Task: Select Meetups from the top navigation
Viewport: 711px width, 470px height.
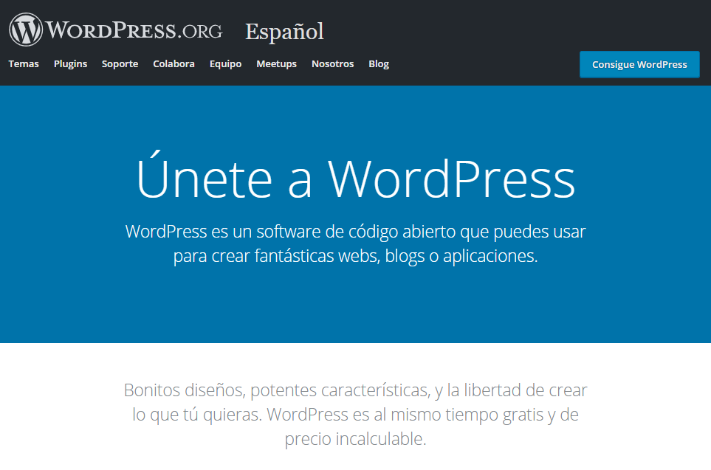Action: (x=276, y=64)
